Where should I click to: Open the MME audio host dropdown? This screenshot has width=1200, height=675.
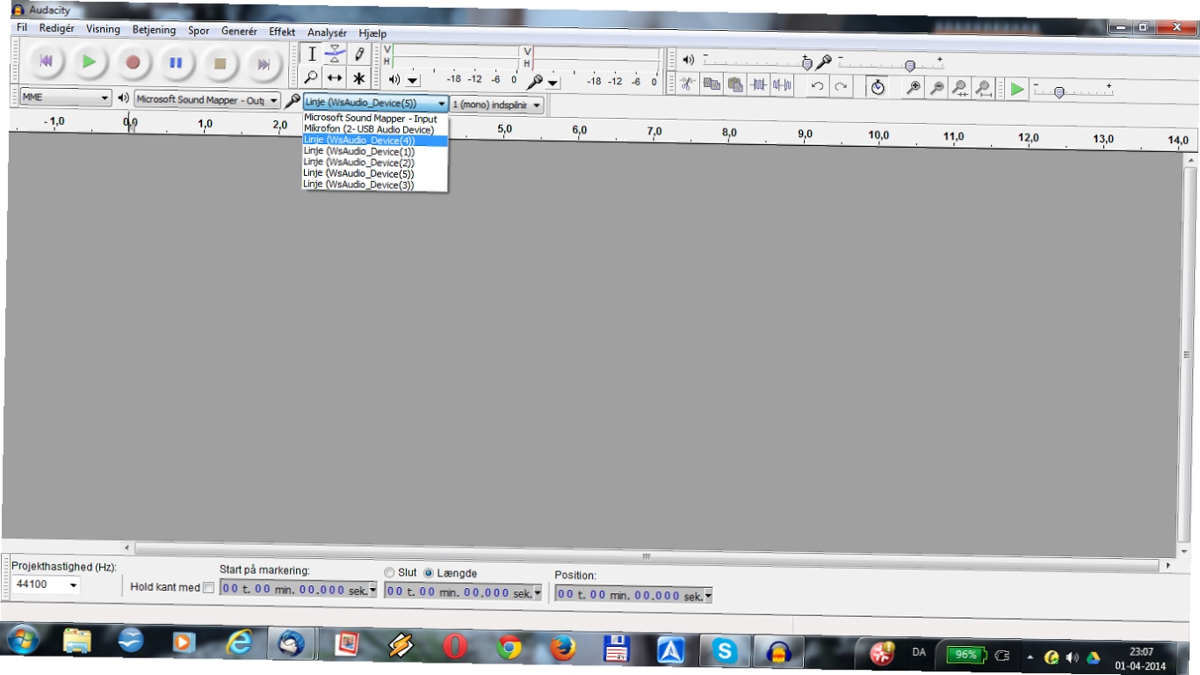coord(66,98)
